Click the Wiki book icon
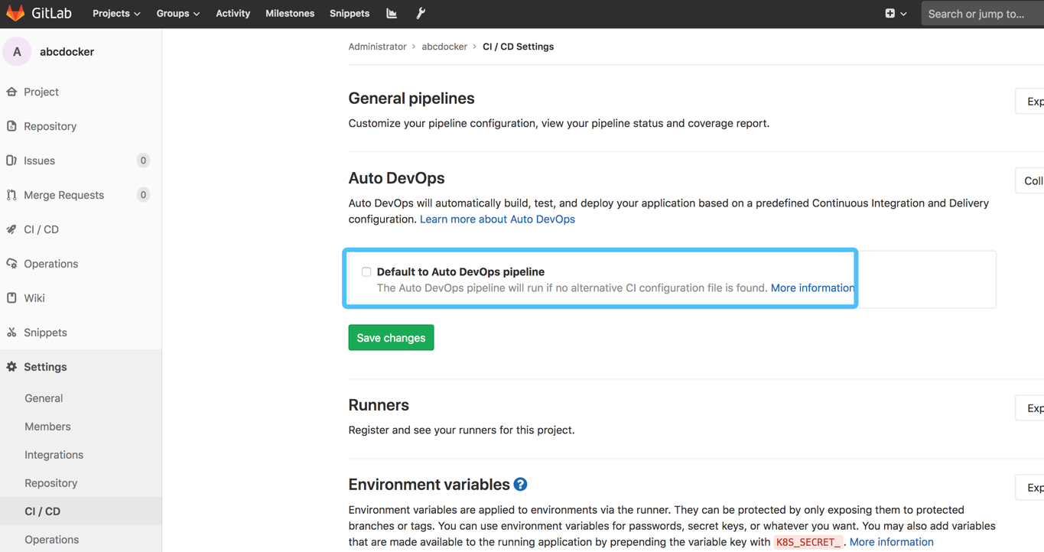The height and width of the screenshot is (552, 1044). 11,298
